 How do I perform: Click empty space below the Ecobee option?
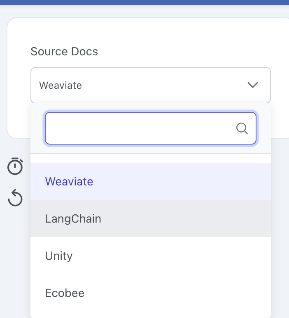[151, 315]
